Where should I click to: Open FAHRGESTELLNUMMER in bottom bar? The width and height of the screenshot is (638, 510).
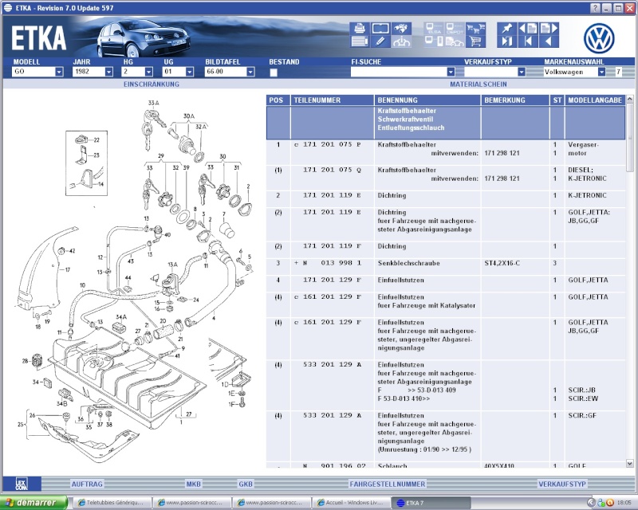[x=388, y=484]
